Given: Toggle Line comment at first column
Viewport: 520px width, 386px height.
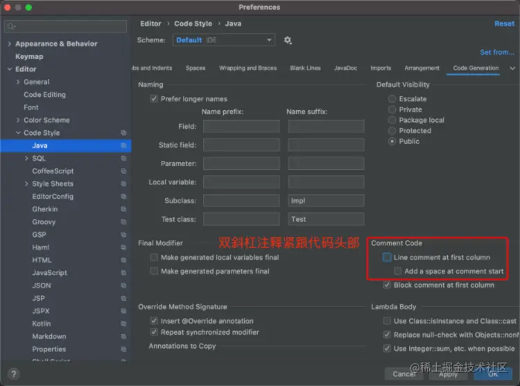Looking at the screenshot, I should pyautogui.click(x=387, y=257).
